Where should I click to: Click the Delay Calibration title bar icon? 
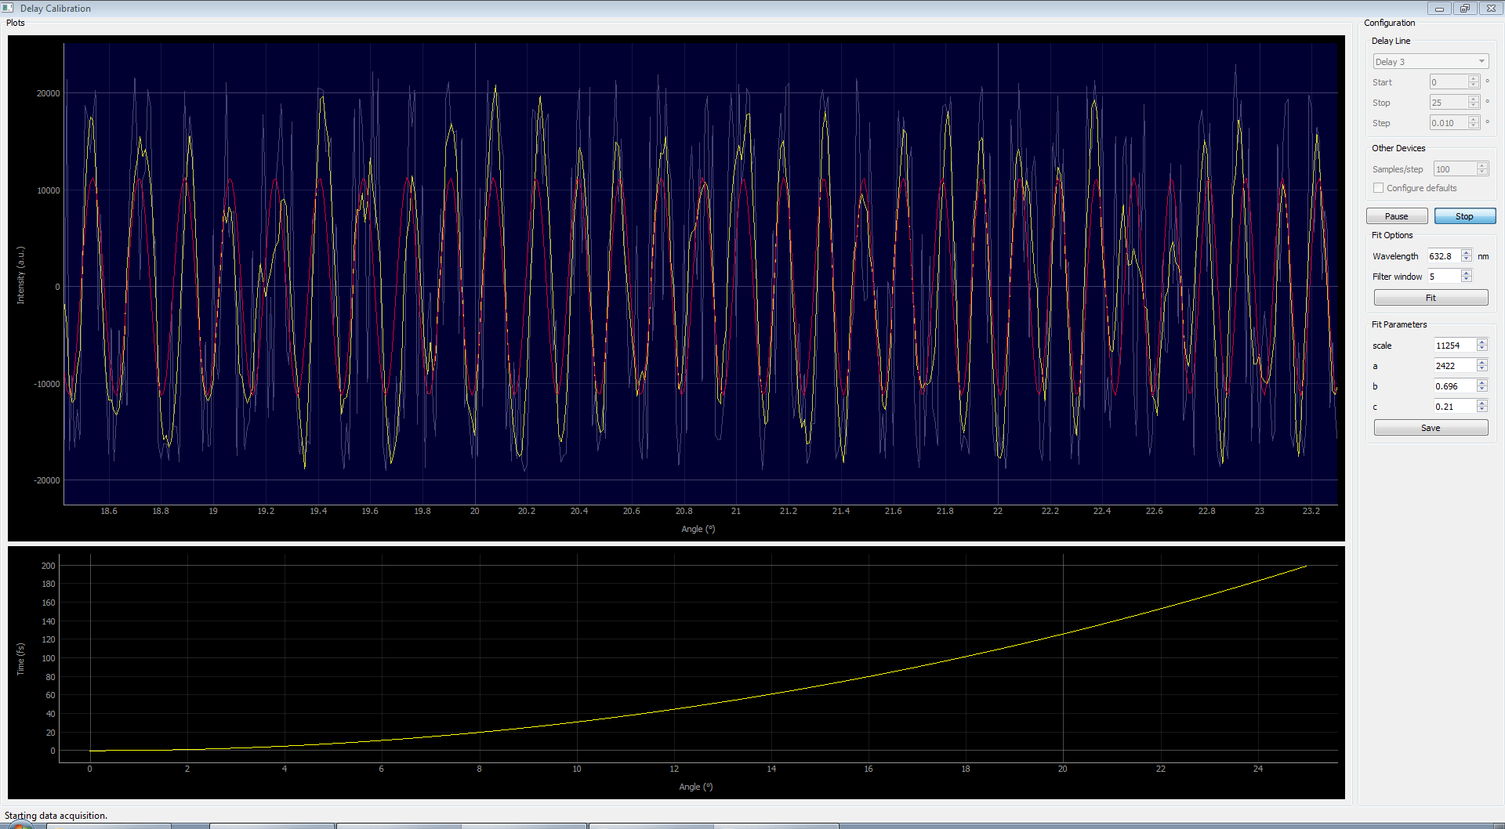[x=8, y=8]
